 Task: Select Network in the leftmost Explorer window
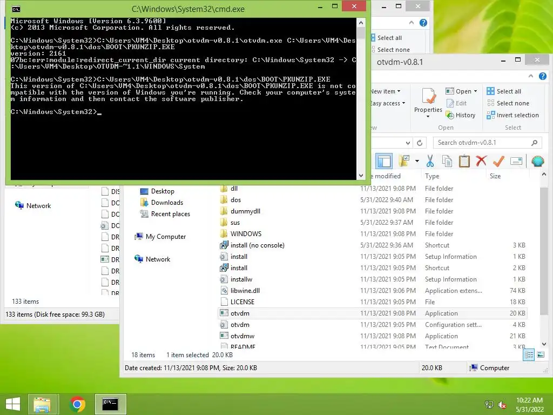pyautogui.click(x=33, y=206)
